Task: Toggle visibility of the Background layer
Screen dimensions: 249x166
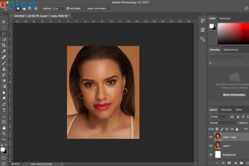Action: (211, 154)
